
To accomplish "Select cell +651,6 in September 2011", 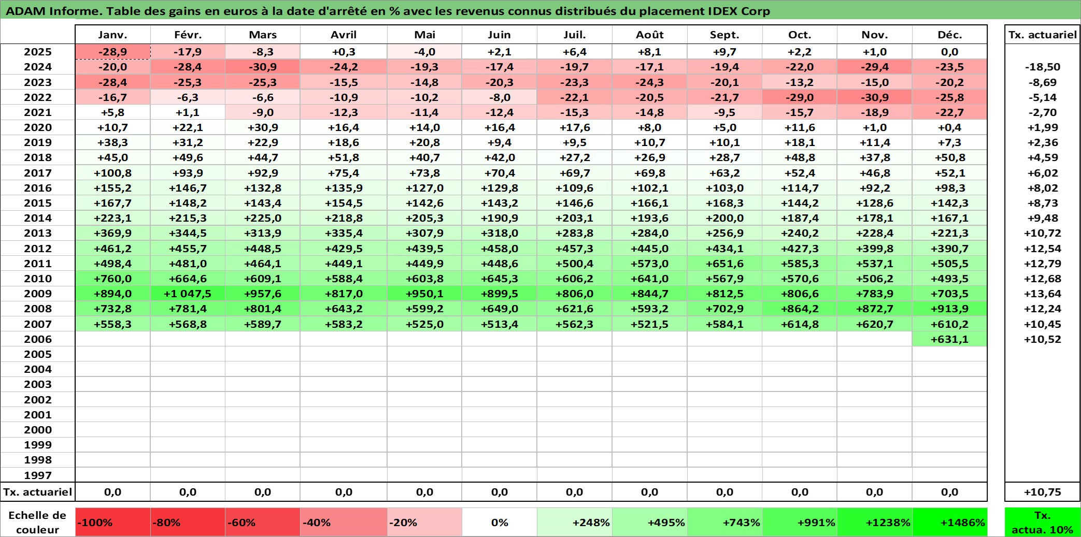I will [724, 264].
